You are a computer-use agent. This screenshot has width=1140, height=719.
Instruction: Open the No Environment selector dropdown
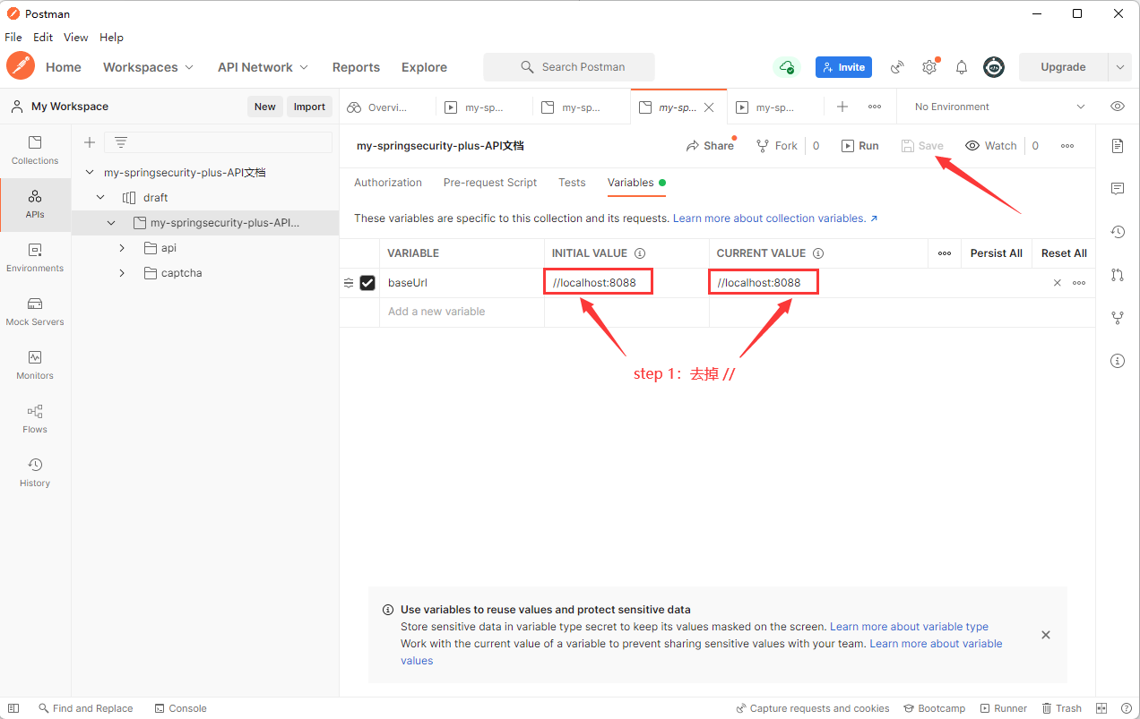pyautogui.click(x=999, y=107)
